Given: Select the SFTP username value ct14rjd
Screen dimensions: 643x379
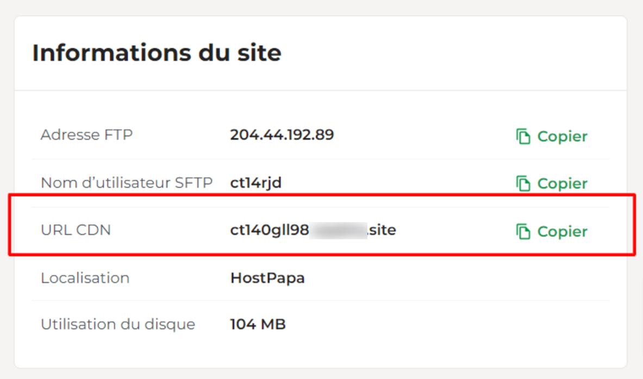Looking at the screenshot, I should coord(256,183).
